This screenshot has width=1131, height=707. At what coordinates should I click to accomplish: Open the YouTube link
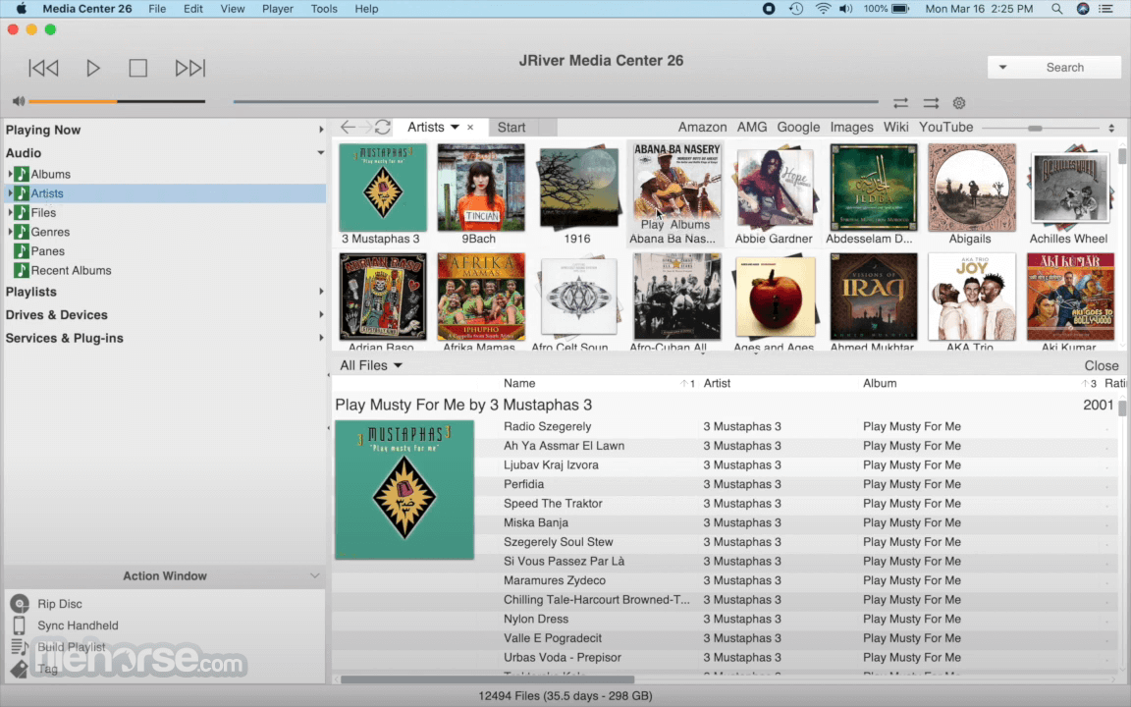(x=945, y=127)
